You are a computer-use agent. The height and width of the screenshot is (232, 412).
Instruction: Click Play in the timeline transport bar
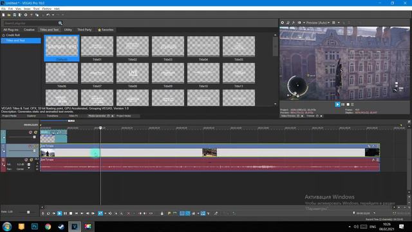[60, 213]
